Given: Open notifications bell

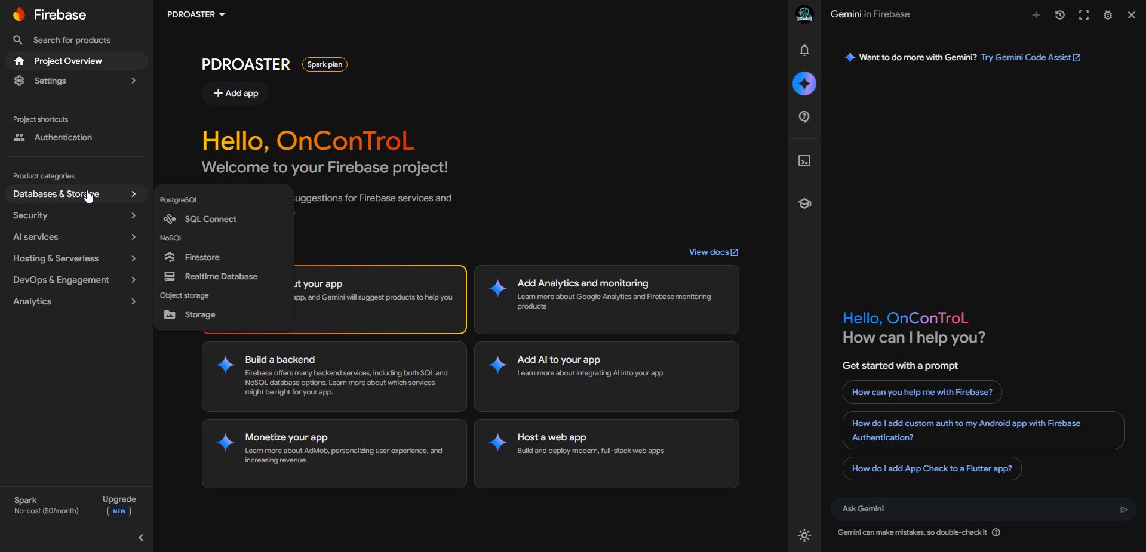Looking at the screenshot, I should 804,50.
